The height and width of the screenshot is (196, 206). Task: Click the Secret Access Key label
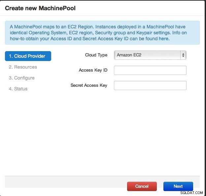click(x=89, y=85)
